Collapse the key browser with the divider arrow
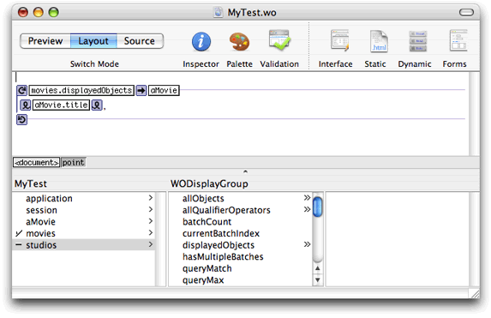The image size is (491, 318). coord(245,171)
